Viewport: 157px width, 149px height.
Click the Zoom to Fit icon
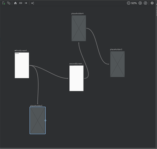[x=145, y=3]
